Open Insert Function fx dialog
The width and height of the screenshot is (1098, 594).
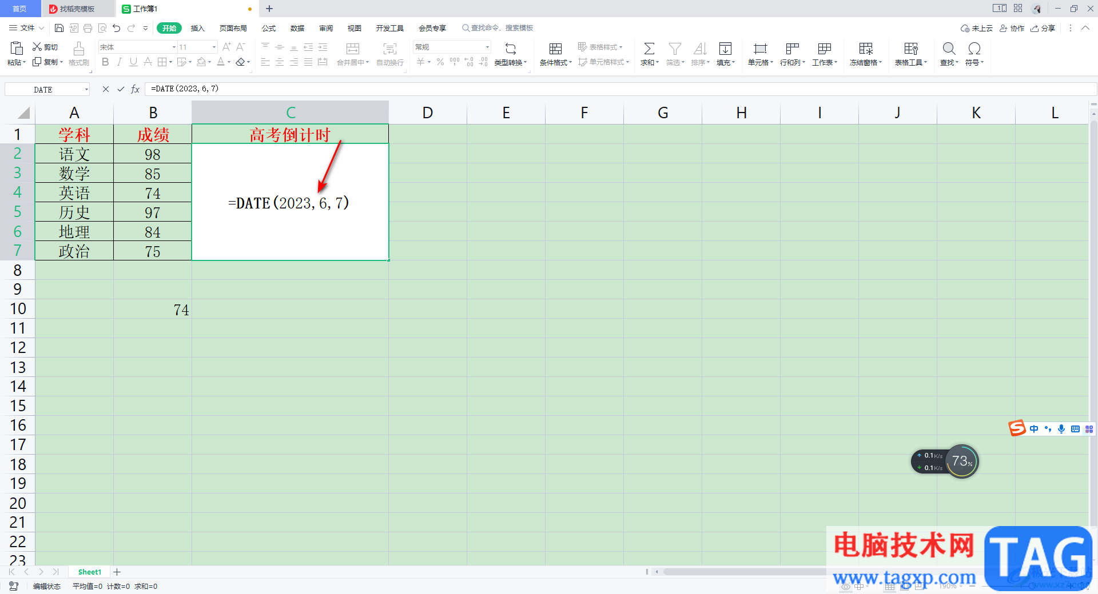[x=136, y=89]
